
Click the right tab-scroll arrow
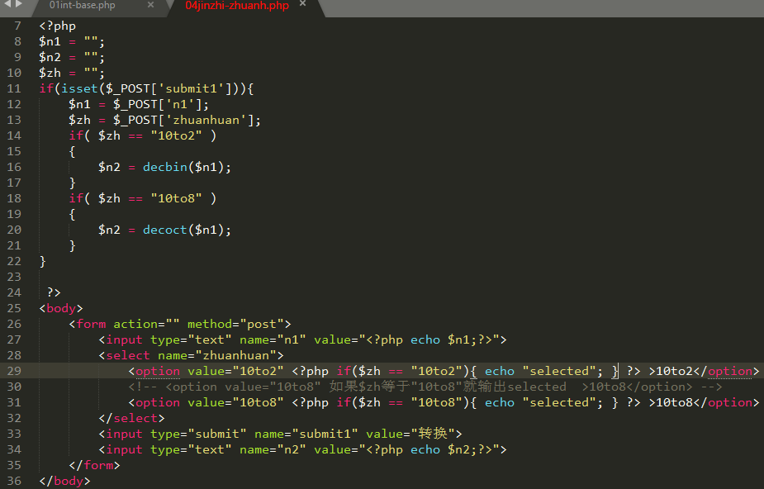[19, 4]
